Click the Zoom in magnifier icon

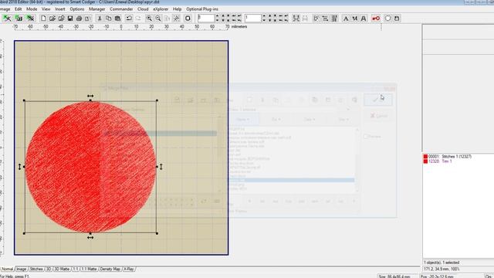click(x=149, y=19)
